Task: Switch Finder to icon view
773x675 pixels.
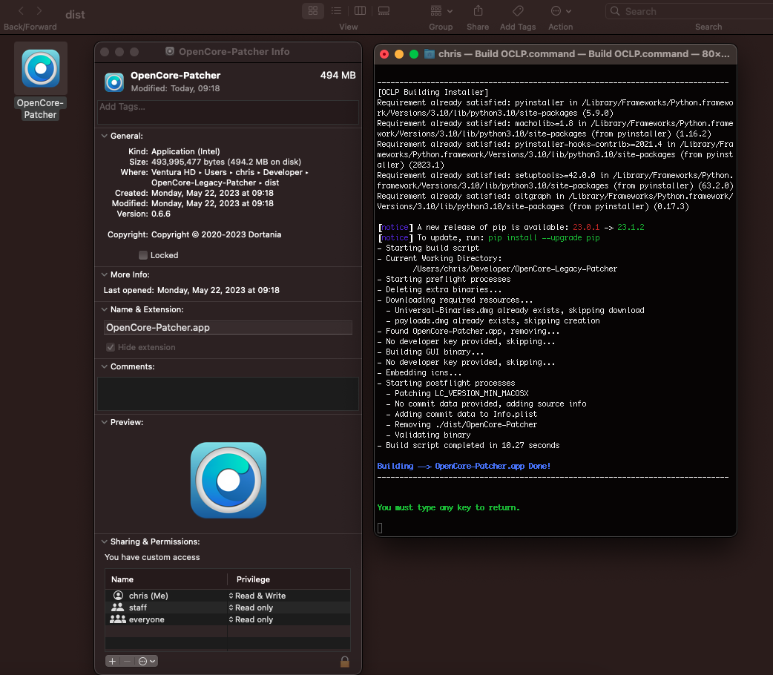Action: tap(313, 11)
